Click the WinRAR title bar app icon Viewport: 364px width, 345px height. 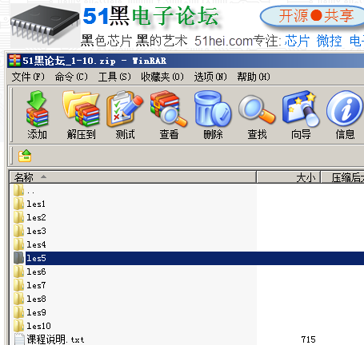click(x=14, y=61)
